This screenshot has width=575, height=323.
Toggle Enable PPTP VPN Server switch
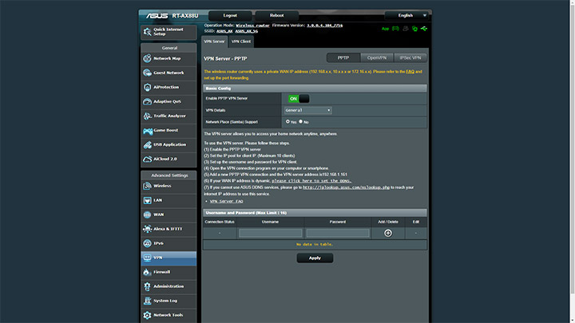tap(299, 99)
